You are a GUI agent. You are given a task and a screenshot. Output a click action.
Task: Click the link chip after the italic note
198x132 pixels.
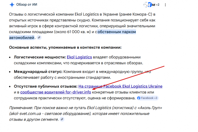click(62, 119)
